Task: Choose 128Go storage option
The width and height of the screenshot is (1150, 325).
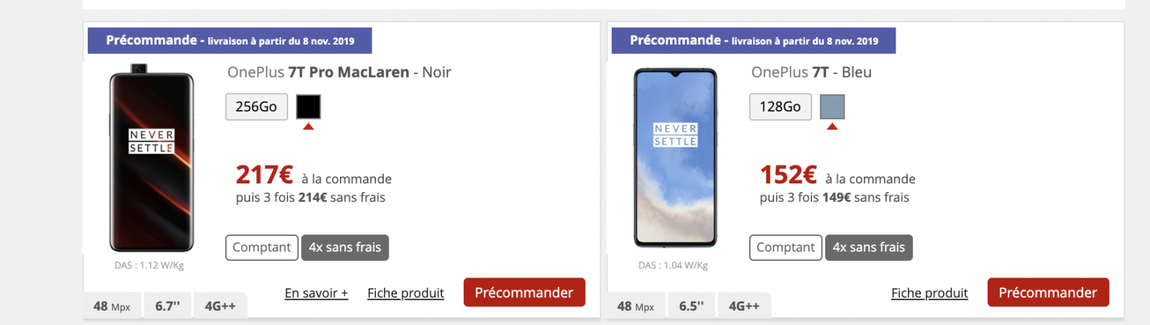Action: tap(781, 106)
